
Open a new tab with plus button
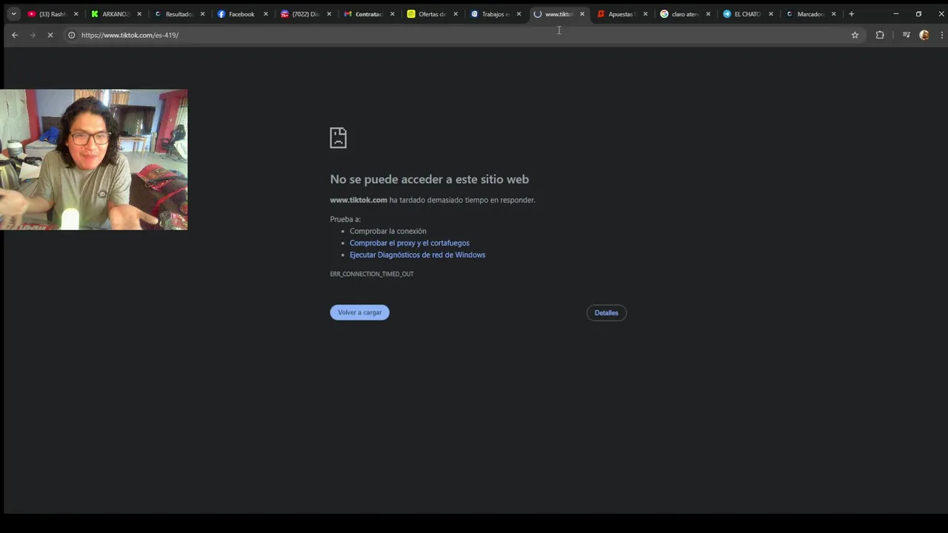[x=851, y=14]
